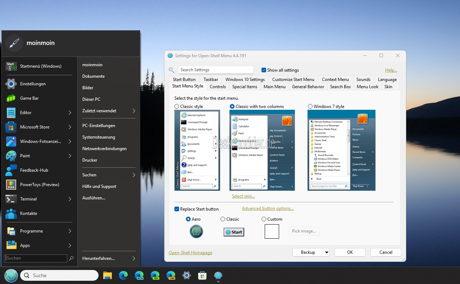Click the Open-Shell settings taskbar icon

[x=218, y=276]
